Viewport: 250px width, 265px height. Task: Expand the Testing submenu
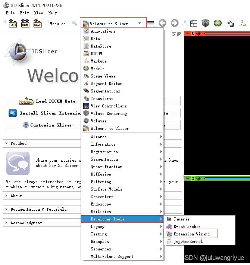(122, 234)
